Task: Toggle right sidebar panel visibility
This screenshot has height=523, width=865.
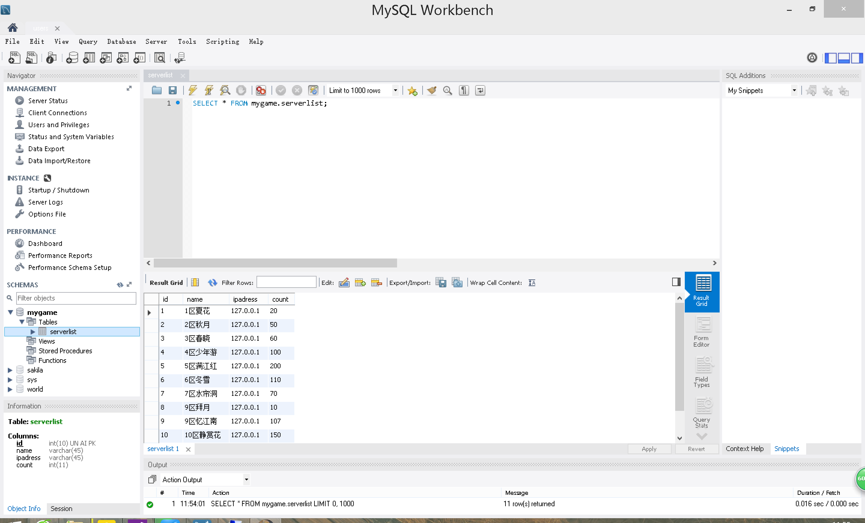Action: tap(857, 58)
